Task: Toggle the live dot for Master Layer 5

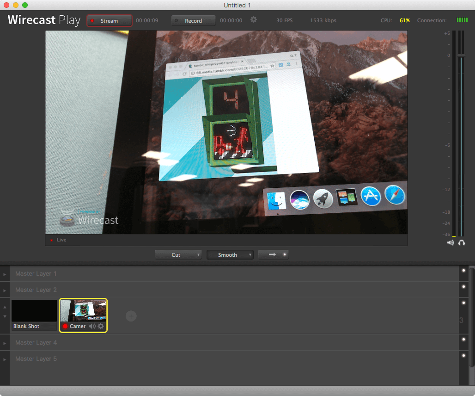Action: [463, 356]
